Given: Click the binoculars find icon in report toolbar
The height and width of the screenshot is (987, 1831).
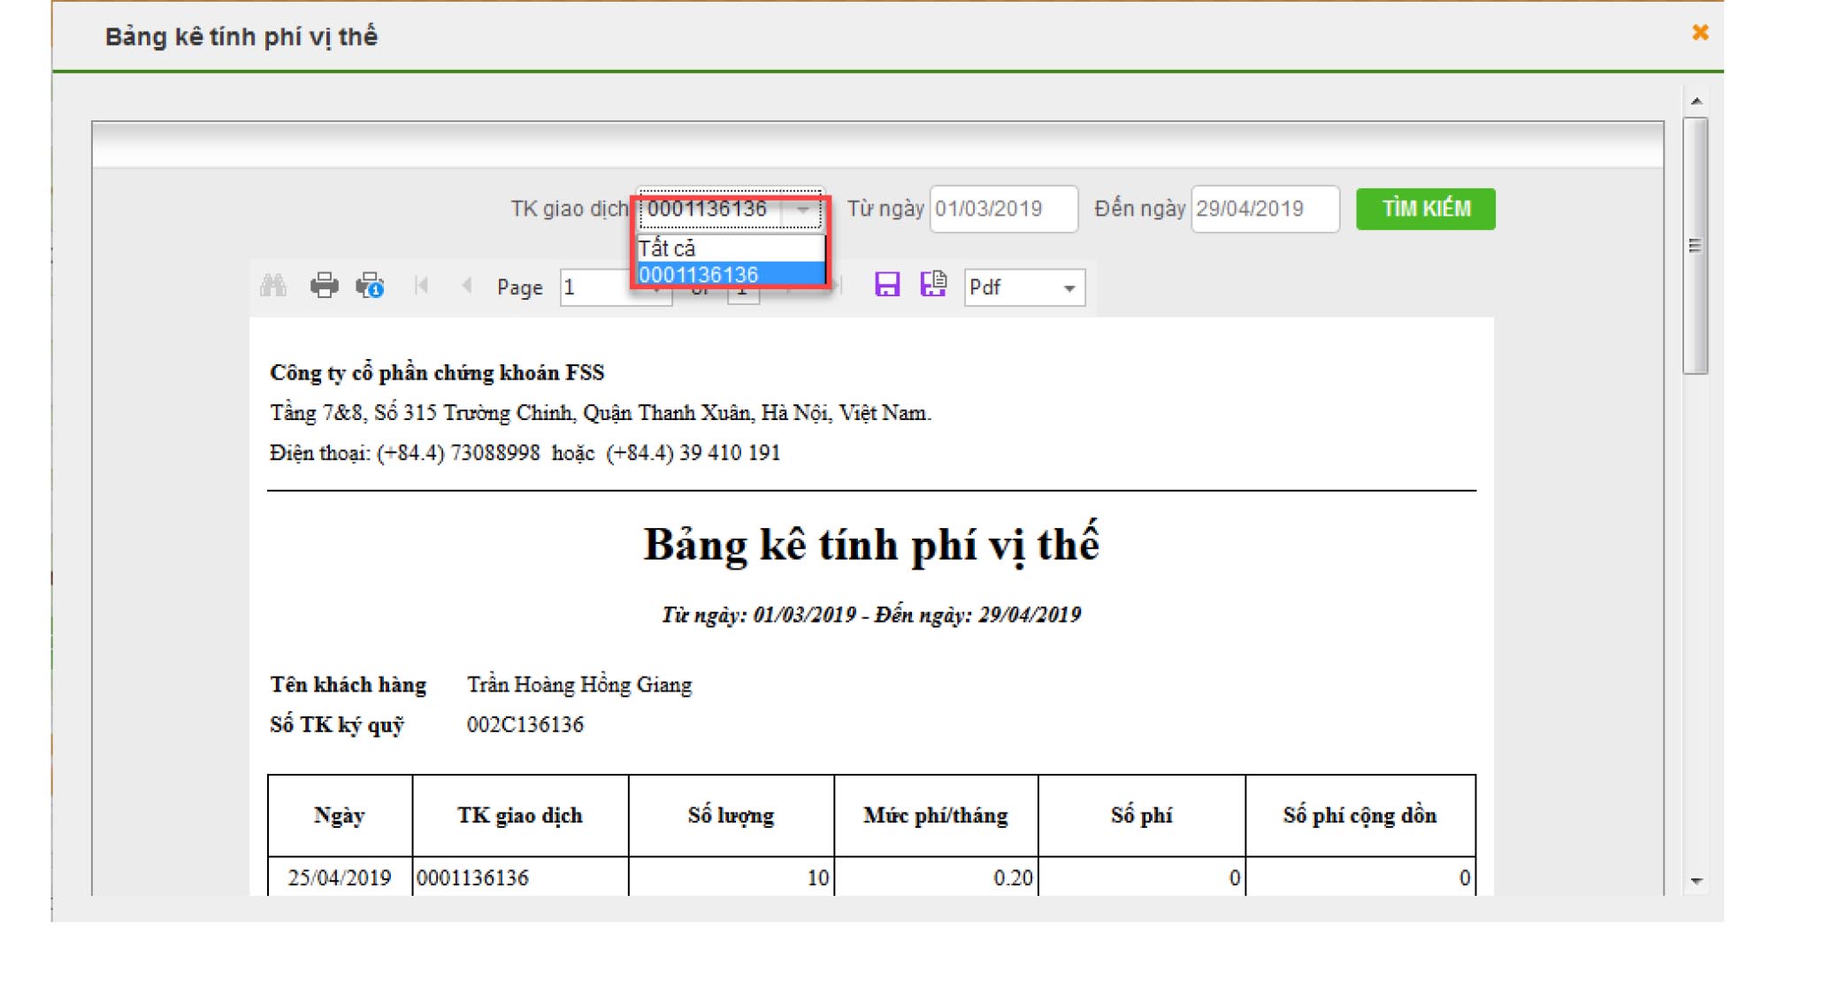Looking at the screenshot, I should [273, 287].
